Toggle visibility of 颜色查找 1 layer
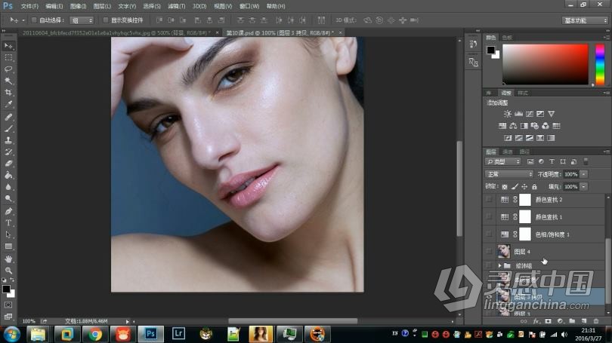Viewport: 612px width, 343px height. pyautogui.click(x=489, y=216)
